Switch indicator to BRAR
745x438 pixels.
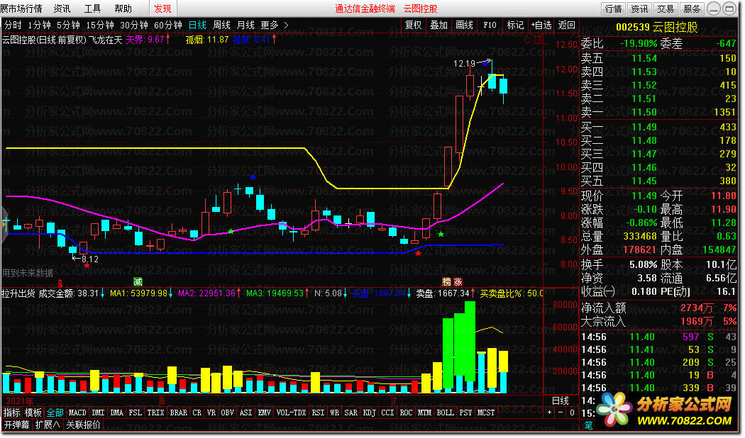pos(179,413)
